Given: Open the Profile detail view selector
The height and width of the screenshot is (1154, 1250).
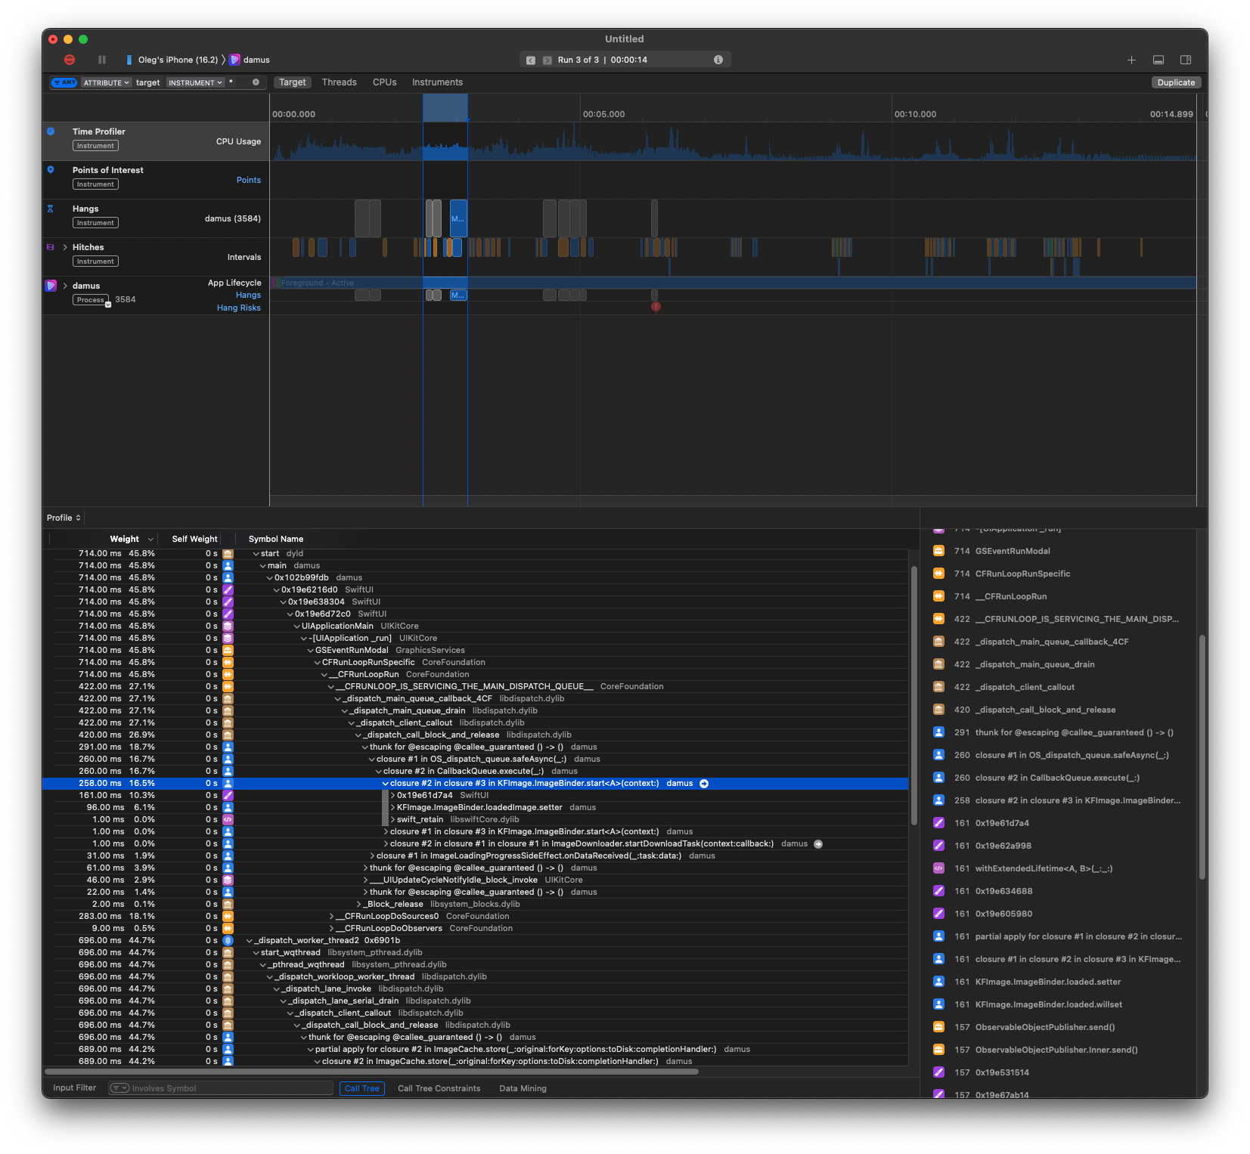Looking at the screenshot, I should pyautogui.click(x=64, y=518).
